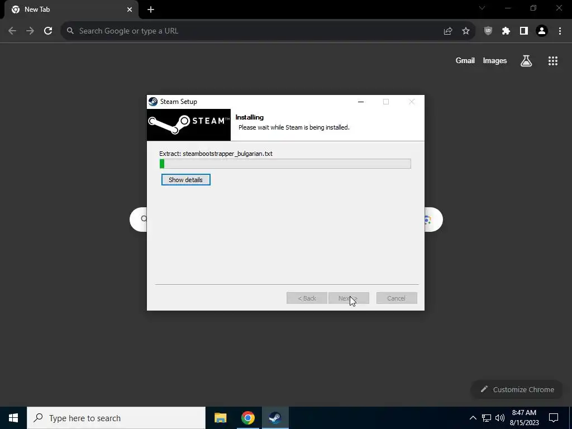Click the magnifier in the Google search box

coord(144,219)
